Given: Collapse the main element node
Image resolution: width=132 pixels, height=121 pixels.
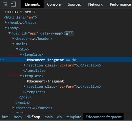Looking at the screenshot, I should 13,44.
